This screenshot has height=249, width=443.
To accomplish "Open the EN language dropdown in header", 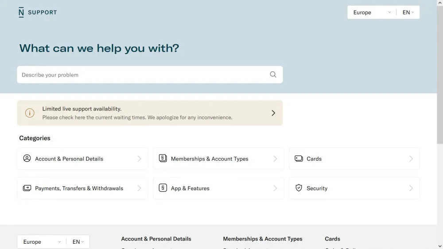I will point(408,12).
